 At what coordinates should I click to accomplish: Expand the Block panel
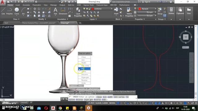[x=119, y=19]
